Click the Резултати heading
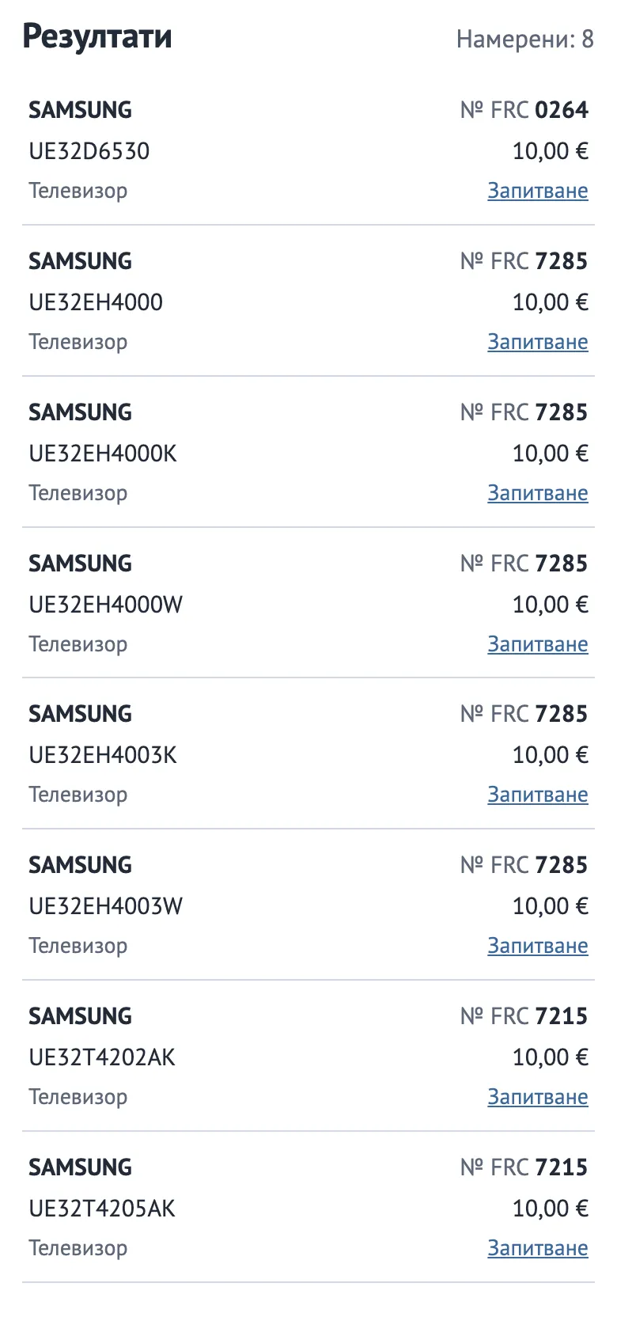 (97, 36)
